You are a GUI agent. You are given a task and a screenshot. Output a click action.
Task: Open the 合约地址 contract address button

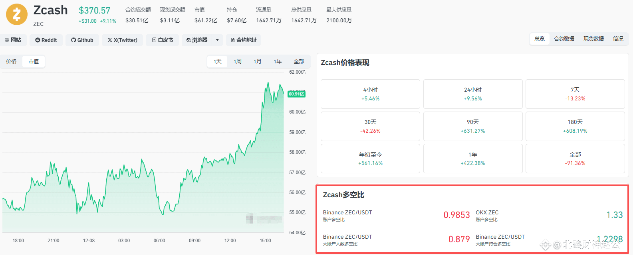pos(244,40)
